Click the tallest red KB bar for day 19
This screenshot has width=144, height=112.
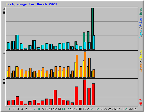[85, 92]
